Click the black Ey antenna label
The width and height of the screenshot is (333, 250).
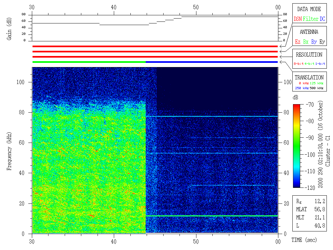pos(322,42)
